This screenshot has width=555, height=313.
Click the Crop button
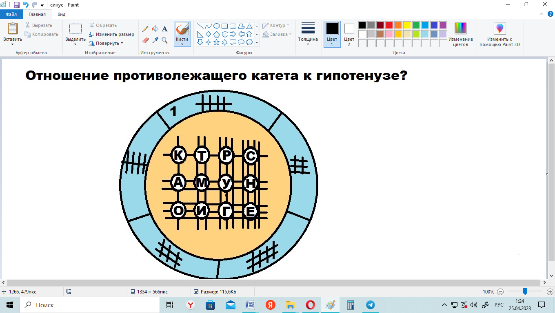pyautogui.click(x=103, y=25)
